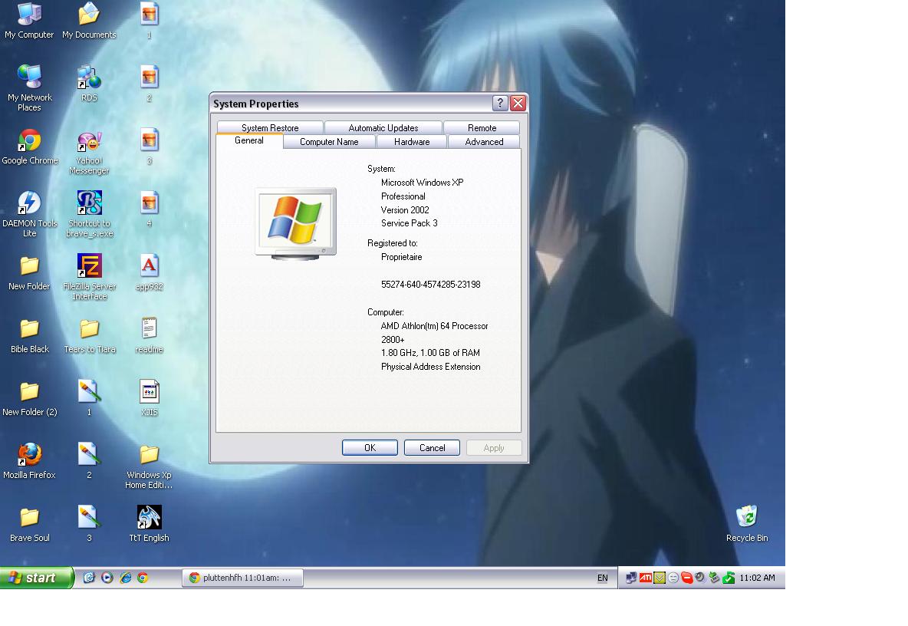This screenshot has height=626, width=908.
Task: Switch to the Advanced tab
Action: [x=484, y=142]
